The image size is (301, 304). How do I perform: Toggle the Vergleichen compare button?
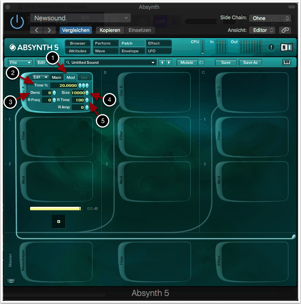point(75,30)
